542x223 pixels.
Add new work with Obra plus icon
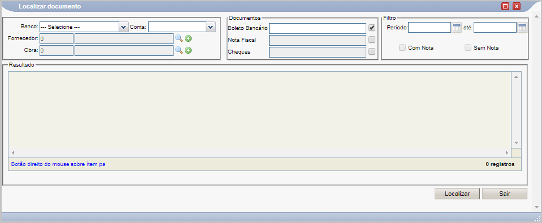[188, 50]
